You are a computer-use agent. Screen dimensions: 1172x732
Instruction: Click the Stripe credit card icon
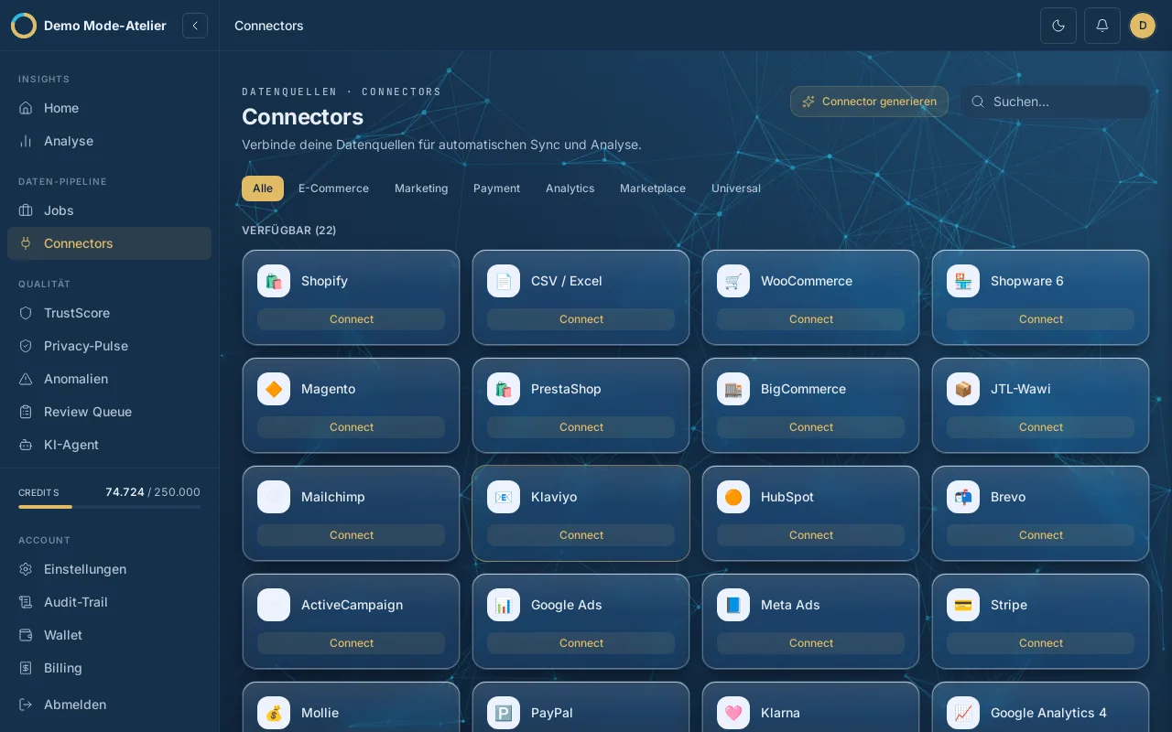click(x=963, y=605)
